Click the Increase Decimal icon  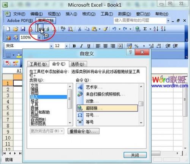click(x=151, y=46)
